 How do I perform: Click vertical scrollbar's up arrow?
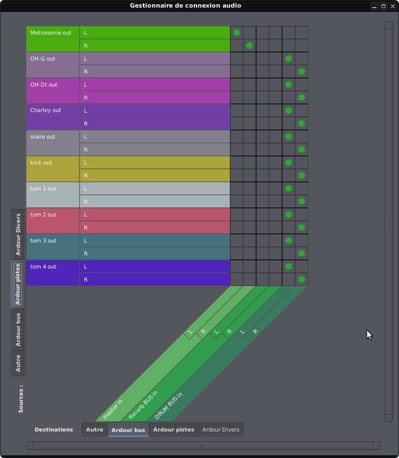(x=389, y=25)
